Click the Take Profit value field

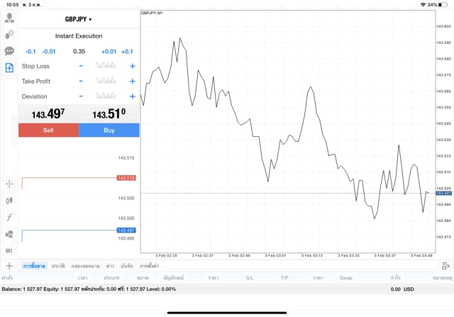(x=106, y=81)
